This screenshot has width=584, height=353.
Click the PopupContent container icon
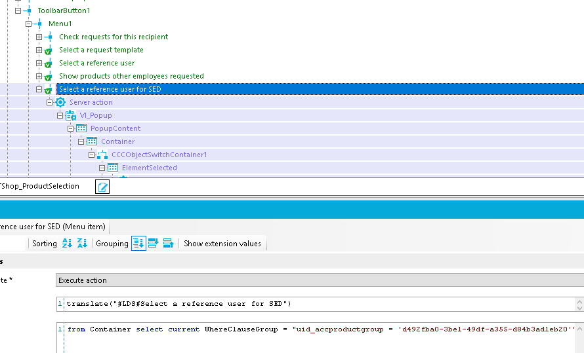click(81, 128)
